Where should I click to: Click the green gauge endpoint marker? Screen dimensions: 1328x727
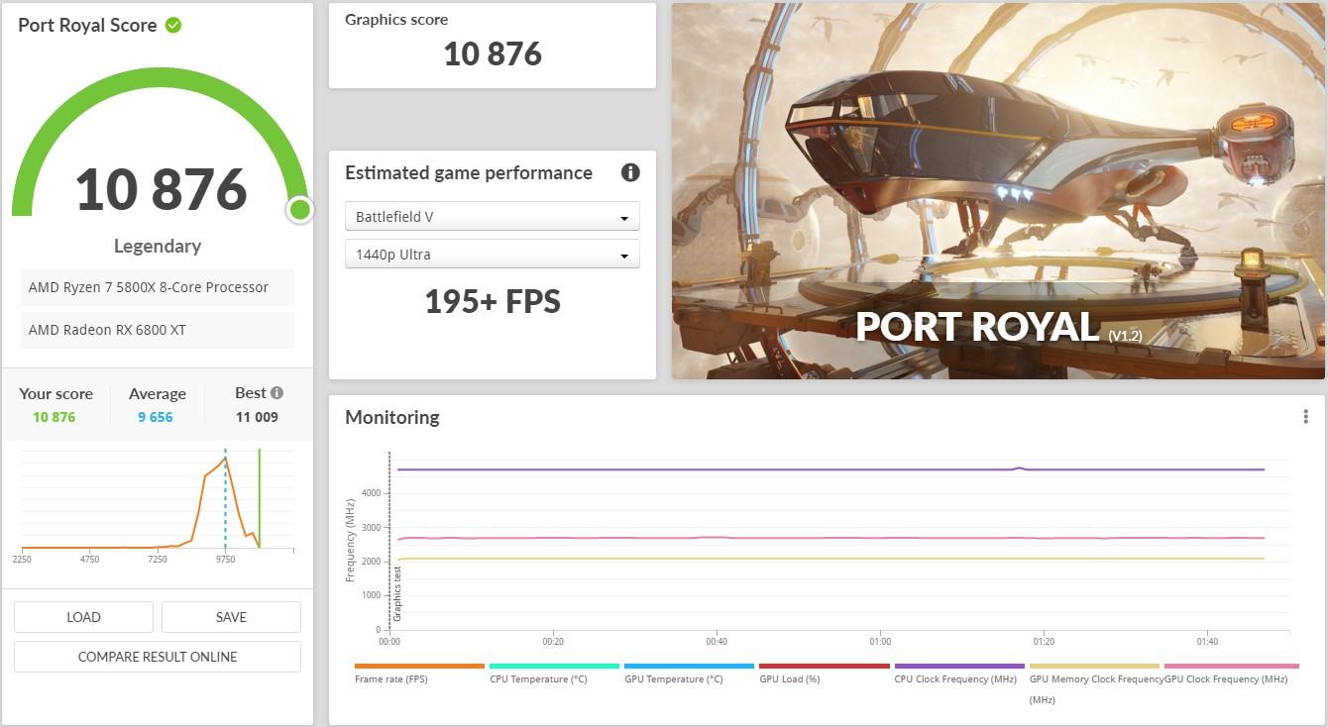tap(299, 210)
